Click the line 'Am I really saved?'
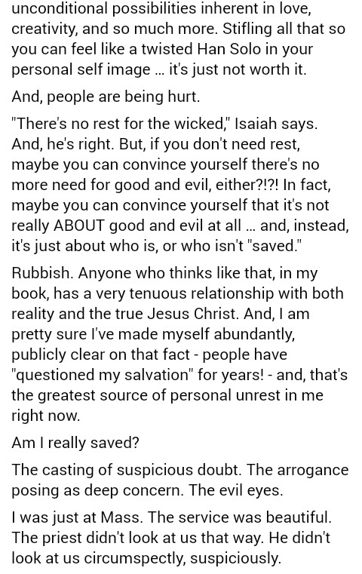Image resolution: width=362 pixels, height=574 pixels. [75, 443]
